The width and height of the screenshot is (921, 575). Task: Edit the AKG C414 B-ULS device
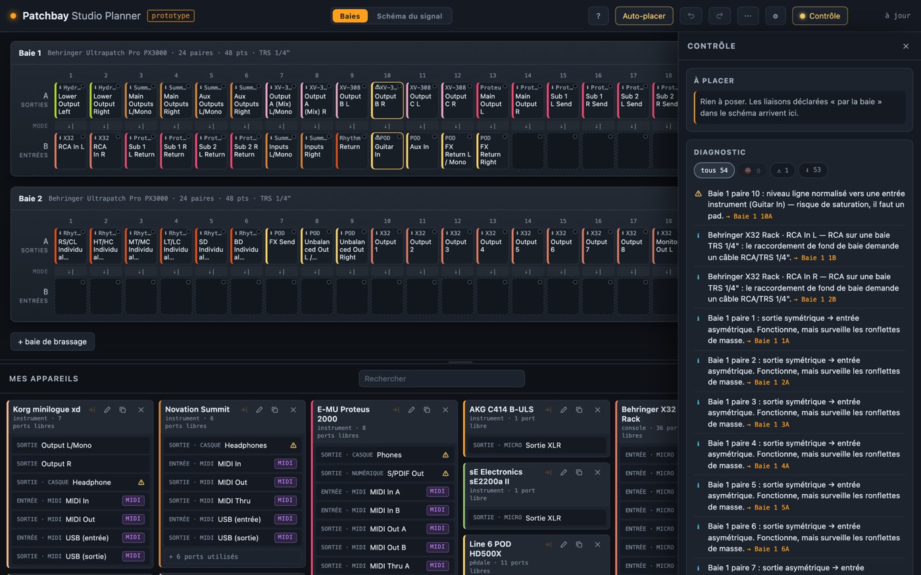pyautogui.click(x=563, y=409)
